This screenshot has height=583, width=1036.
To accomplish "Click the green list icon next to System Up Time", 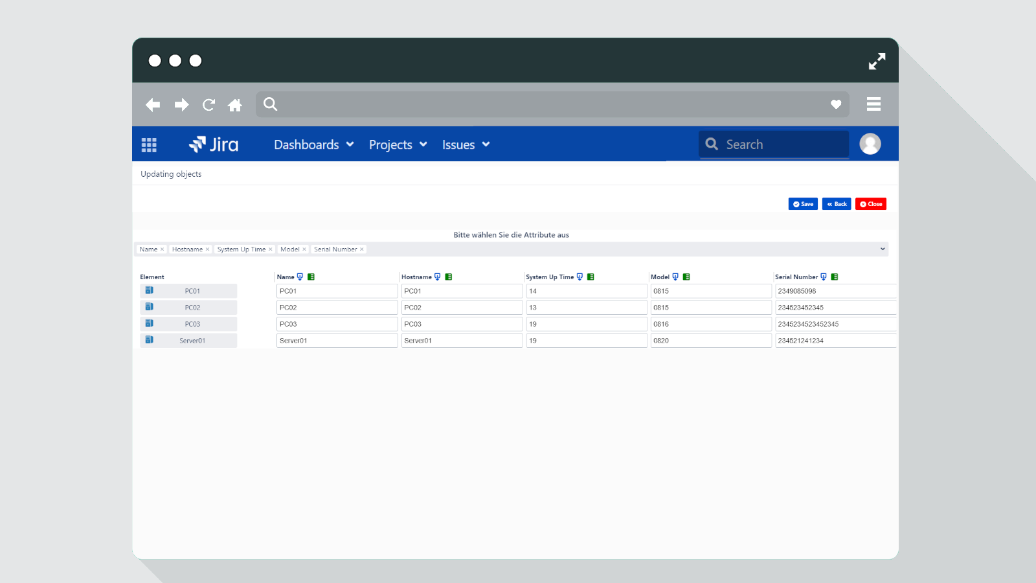I will [x=591, y=277].
